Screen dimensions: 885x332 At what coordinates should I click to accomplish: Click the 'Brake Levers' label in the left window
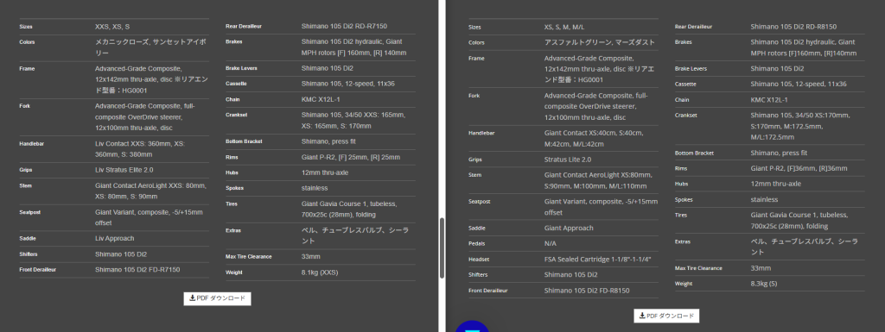click(241, 68)
